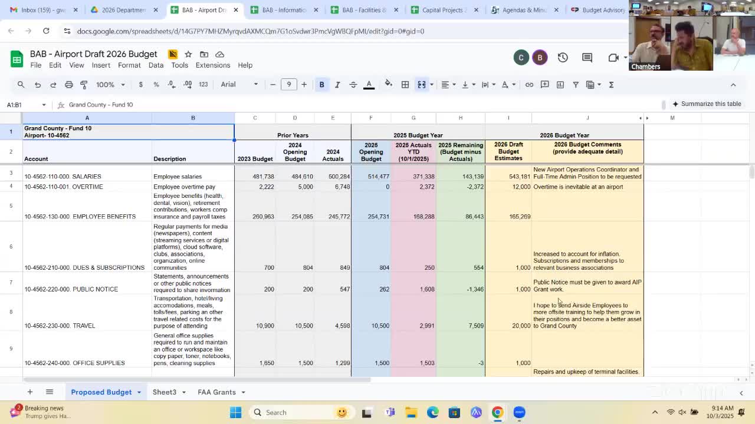Click the Windows taskbar Search box
The width and height of the screenshot is (755, 424).
click(286, 412)
